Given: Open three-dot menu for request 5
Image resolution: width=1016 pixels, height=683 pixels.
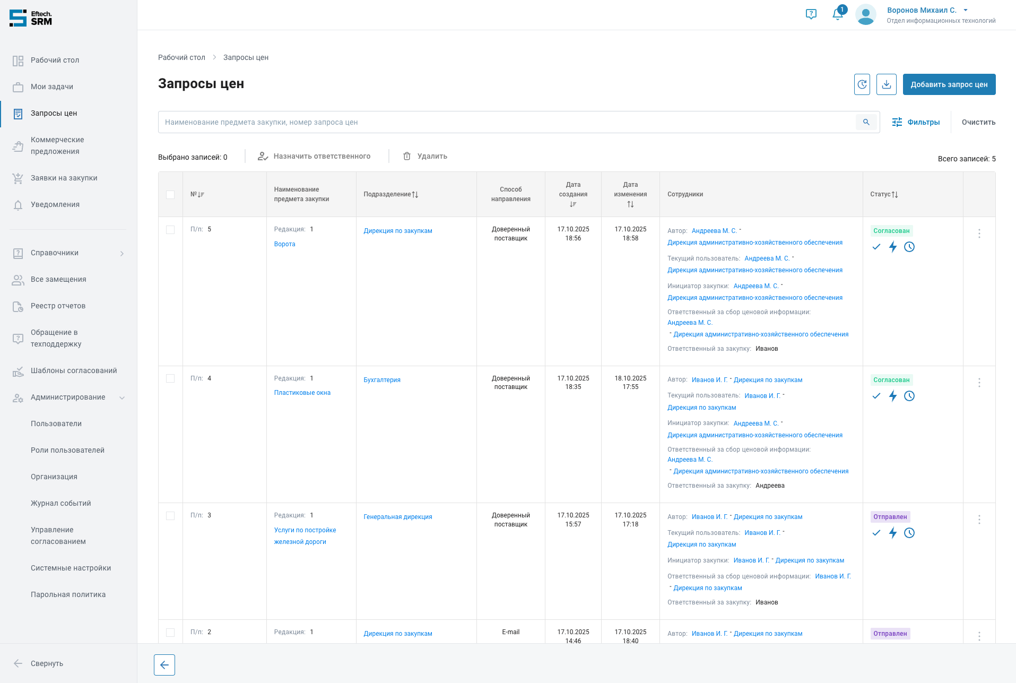Looking at the screenshot, I should pyautogui.click(x=979, y=234).
